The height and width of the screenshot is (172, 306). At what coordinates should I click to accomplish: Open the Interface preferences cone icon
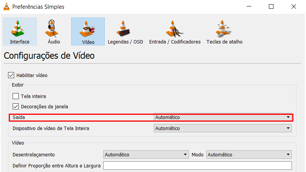(x=18, y=28)
